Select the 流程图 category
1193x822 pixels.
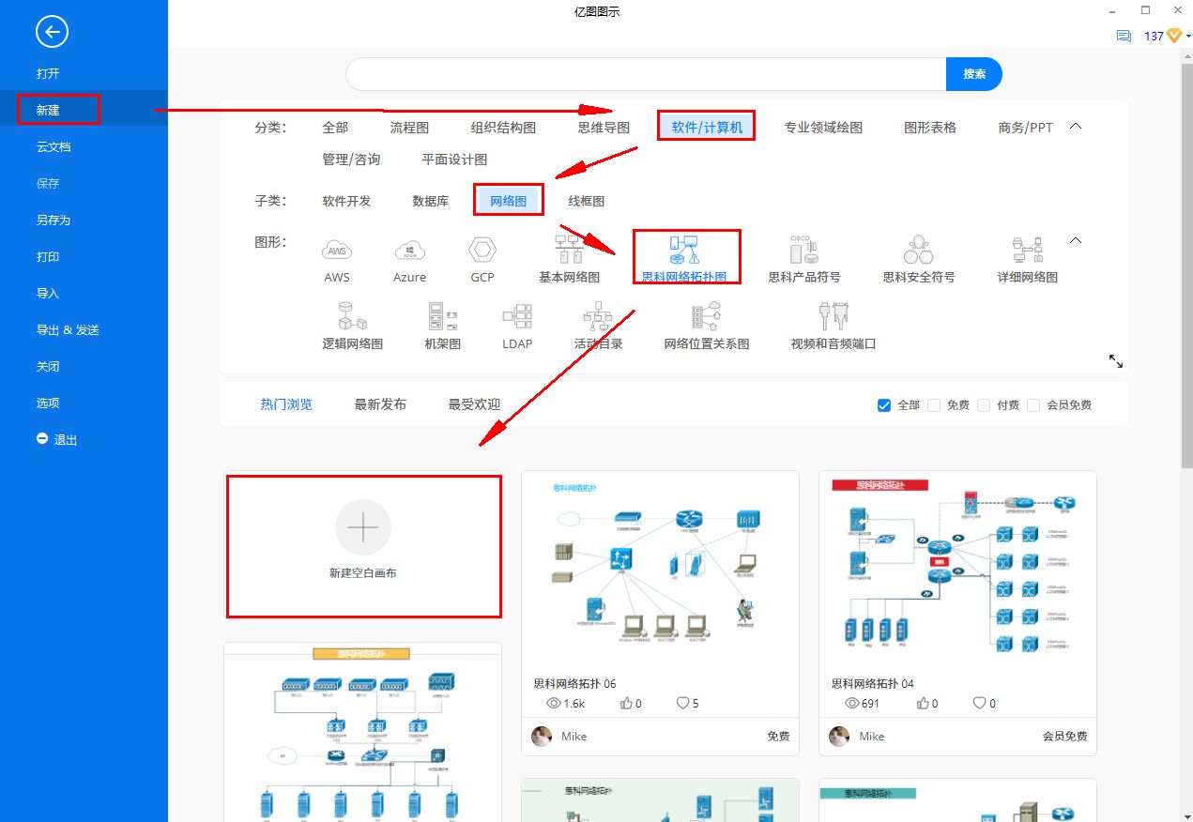[x=409, y=128]
